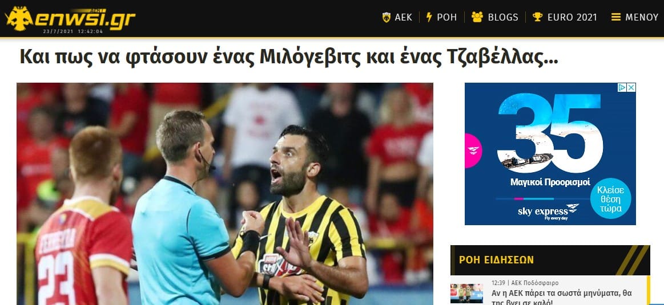The height and width of the screenshot is (305, 664).
Task: Click the main article photo with referee
Action: (x=225, y=194)
